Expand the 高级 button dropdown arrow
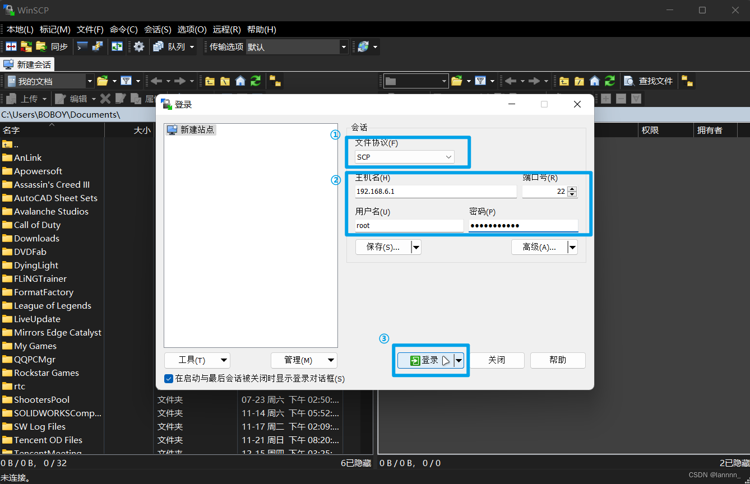The width and height of the screenshot is (750, 484). click(x=572, y=247)
